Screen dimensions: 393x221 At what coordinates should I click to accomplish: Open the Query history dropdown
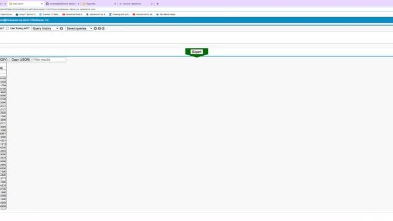click(x=45, y=29)
